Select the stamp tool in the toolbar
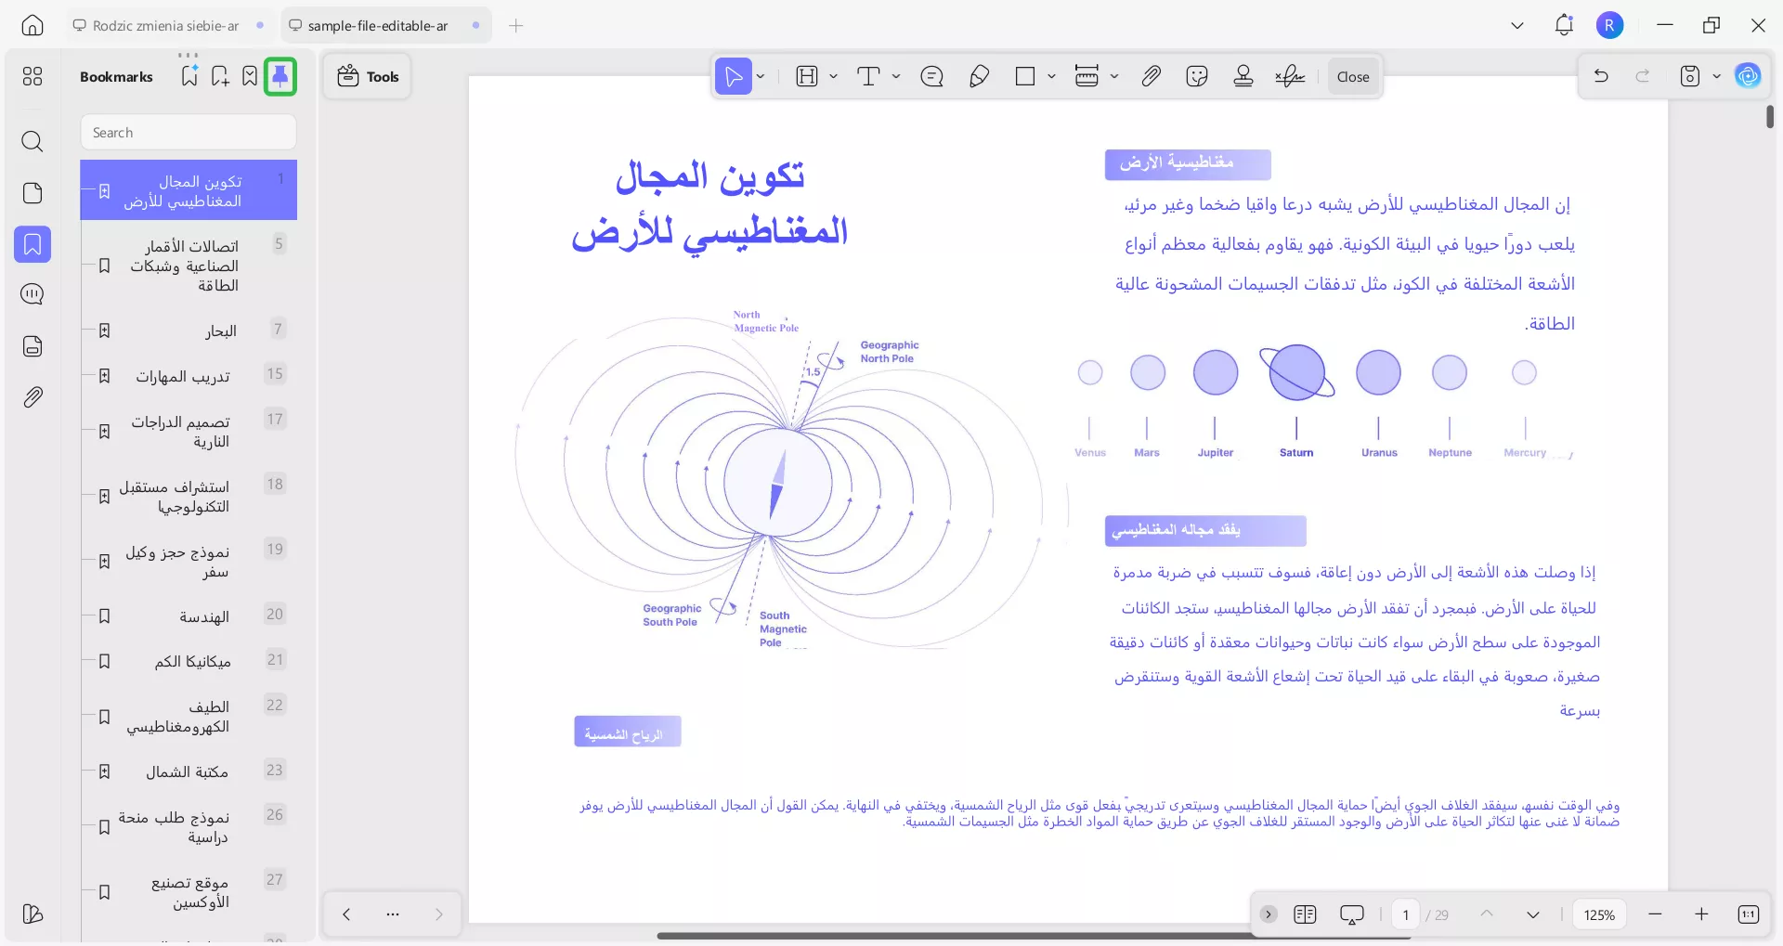This screenshot has height=946, width=1783. coord(1243,76)
